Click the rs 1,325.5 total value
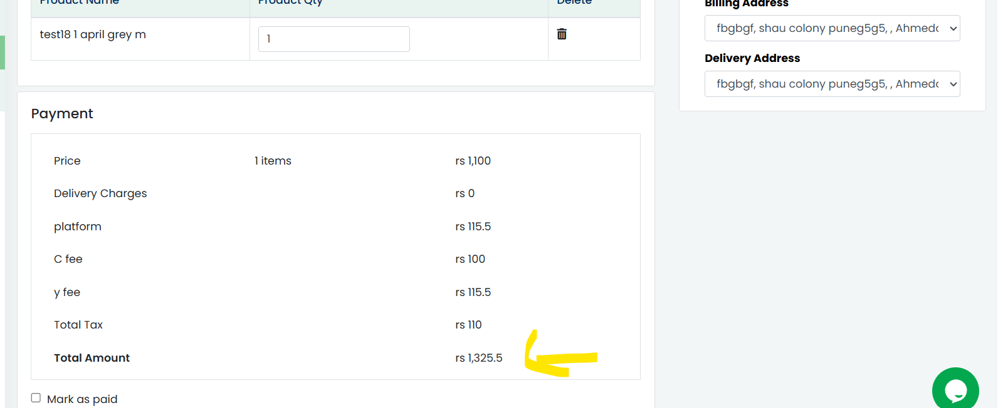The image size is (998, 408). pos(479,358)
